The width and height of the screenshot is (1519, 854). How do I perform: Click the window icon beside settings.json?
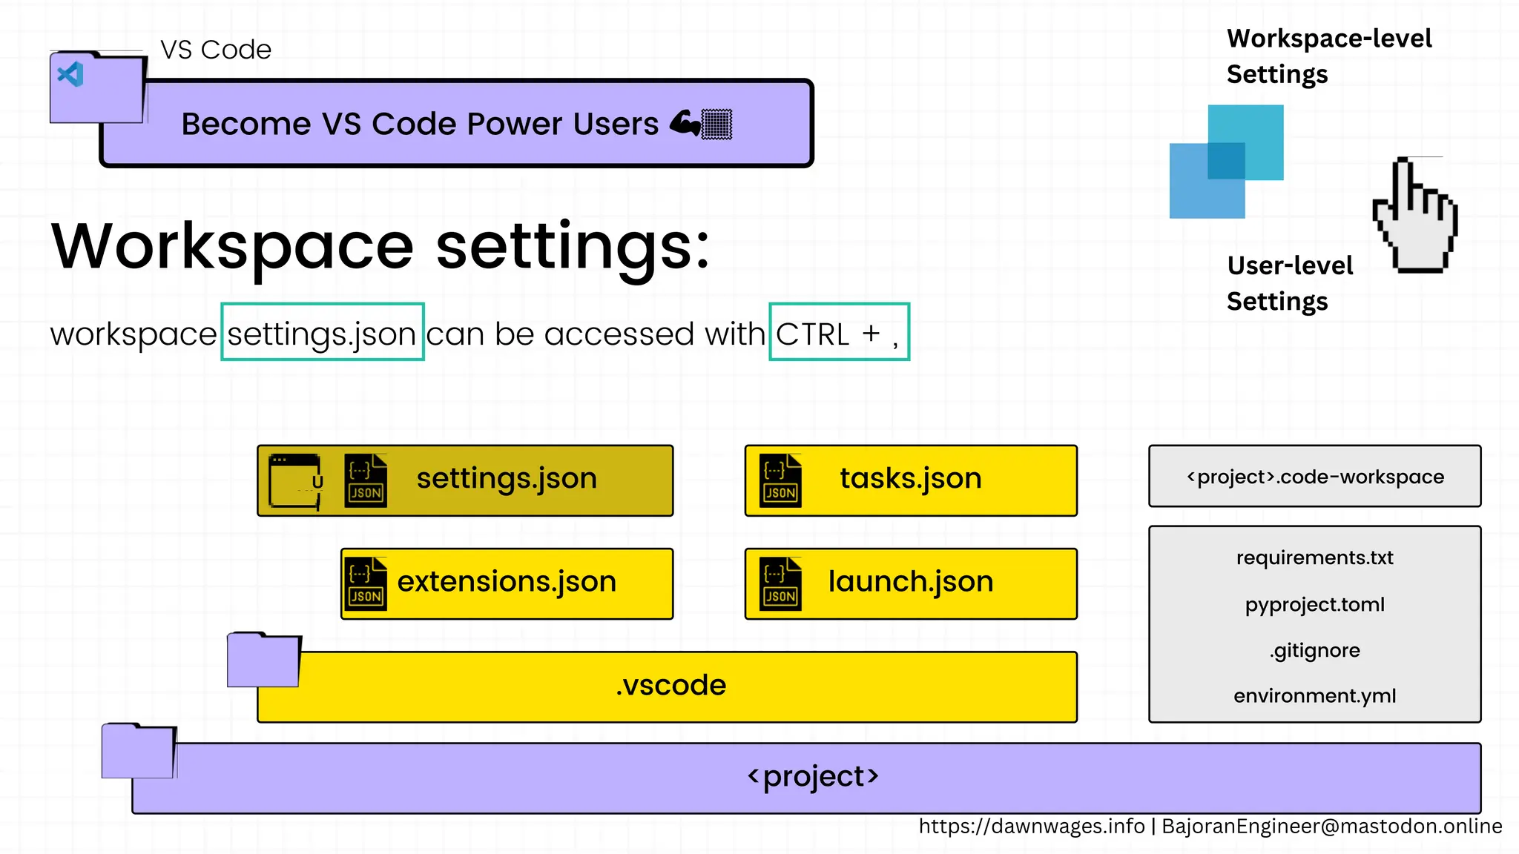click(x=296, y=482)
